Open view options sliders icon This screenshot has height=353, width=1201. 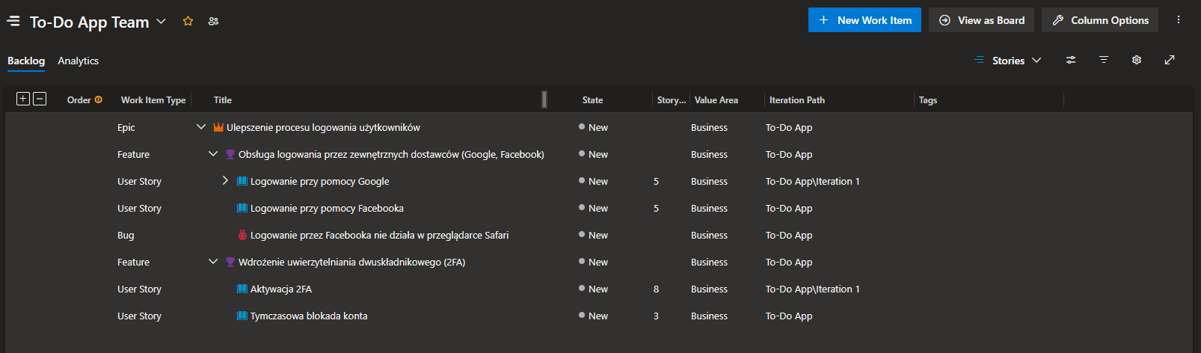click(x=1071, y=60)
